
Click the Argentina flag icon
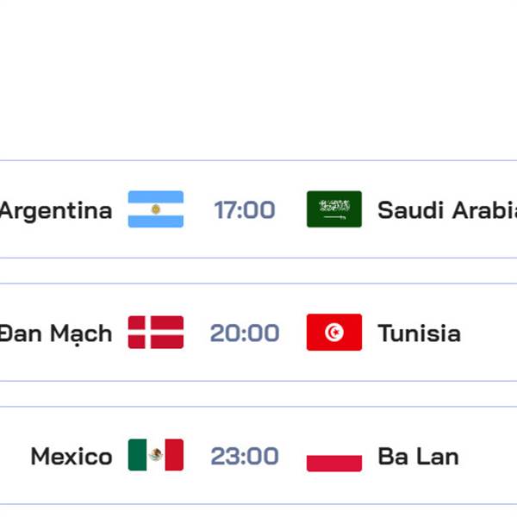[156, 209]
